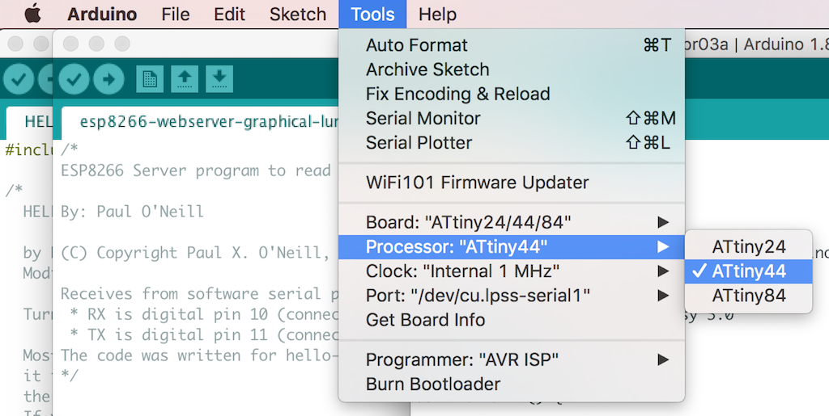
Task: Click the Verify checkmark toolbar icon
Action: (x=74, y=78)
